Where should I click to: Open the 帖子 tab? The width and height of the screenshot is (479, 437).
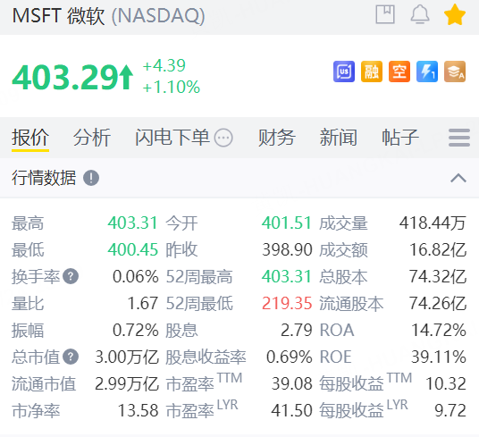[399, 138]
